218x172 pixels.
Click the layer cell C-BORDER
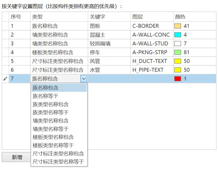tap(152, 26)
